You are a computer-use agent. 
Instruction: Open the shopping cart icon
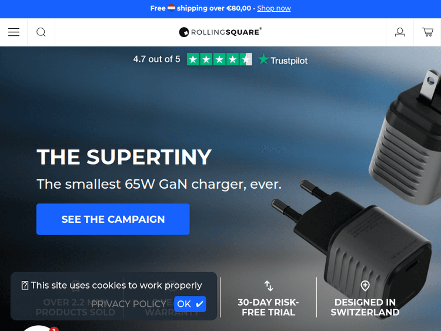[x=427, y=32]
